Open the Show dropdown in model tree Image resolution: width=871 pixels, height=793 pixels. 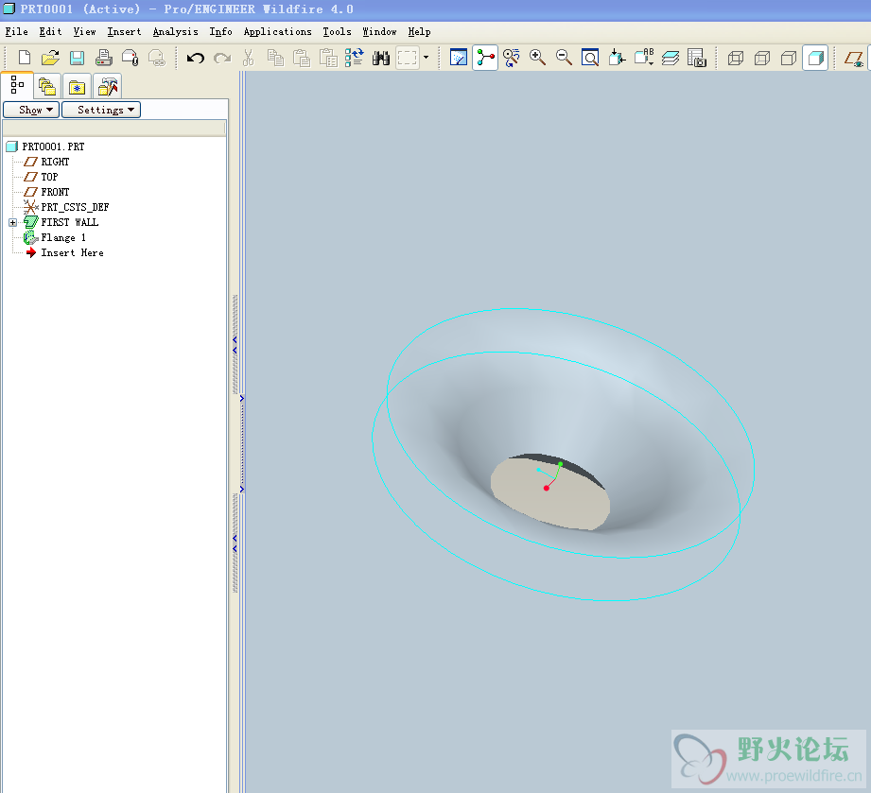tap(31, 110)
